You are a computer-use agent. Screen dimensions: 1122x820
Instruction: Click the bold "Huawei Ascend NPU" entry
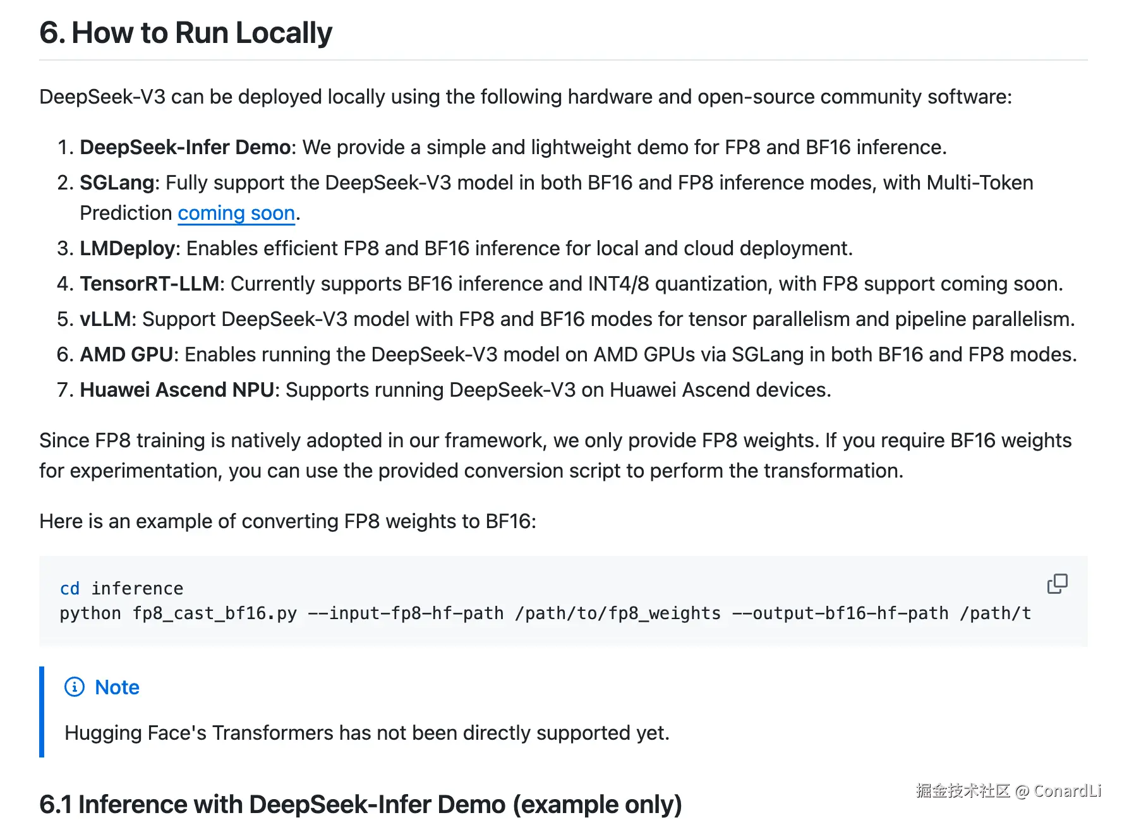(x=177, y=390)
